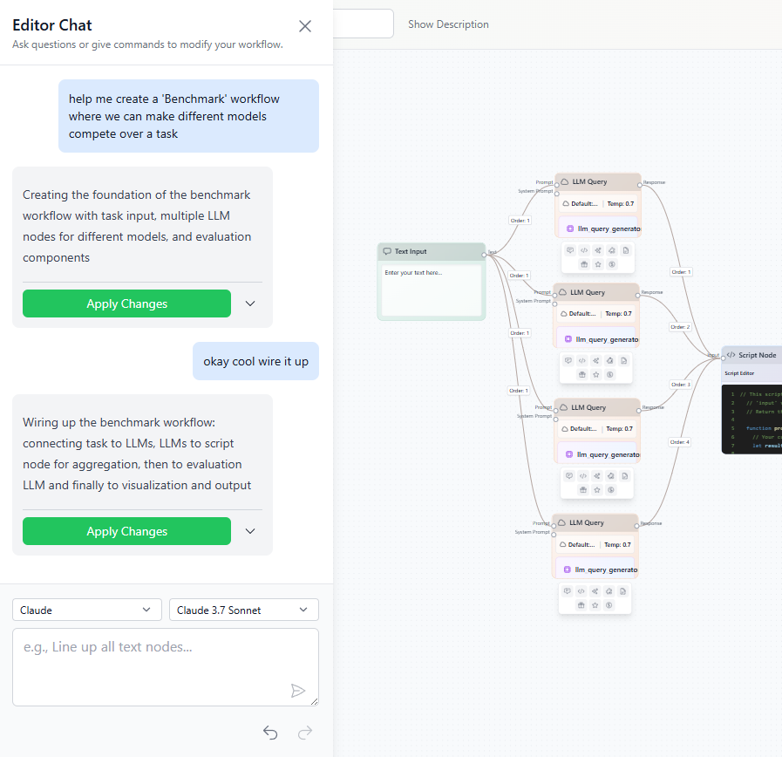The width and height of the screenshot is (782, 757).
Task: Open the document icon in the node quick toolbar
Action: (x=626, y=250)
